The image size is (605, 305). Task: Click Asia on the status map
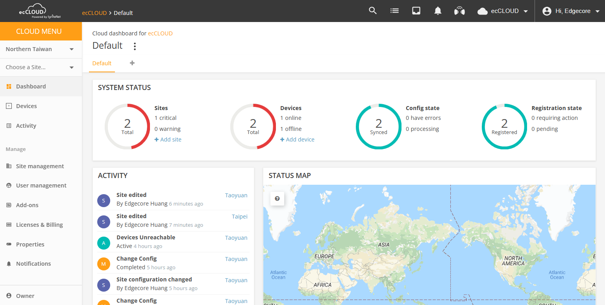384,244
